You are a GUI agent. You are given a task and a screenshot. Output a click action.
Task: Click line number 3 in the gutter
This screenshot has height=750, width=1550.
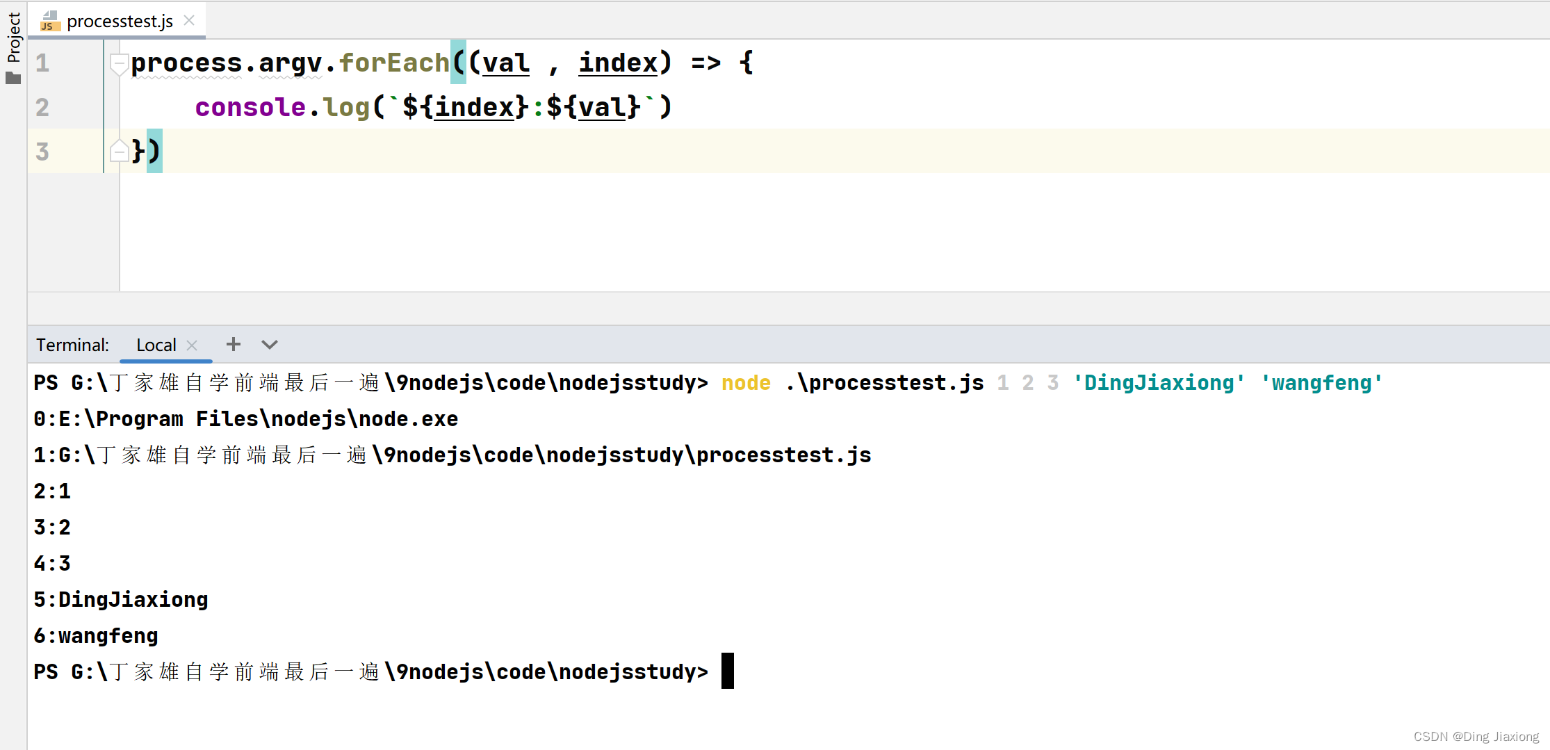tap(42, 152)
